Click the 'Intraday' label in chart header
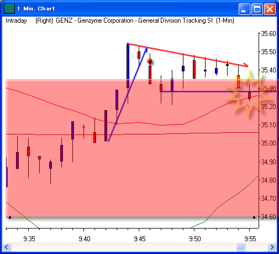 point(16,20)
